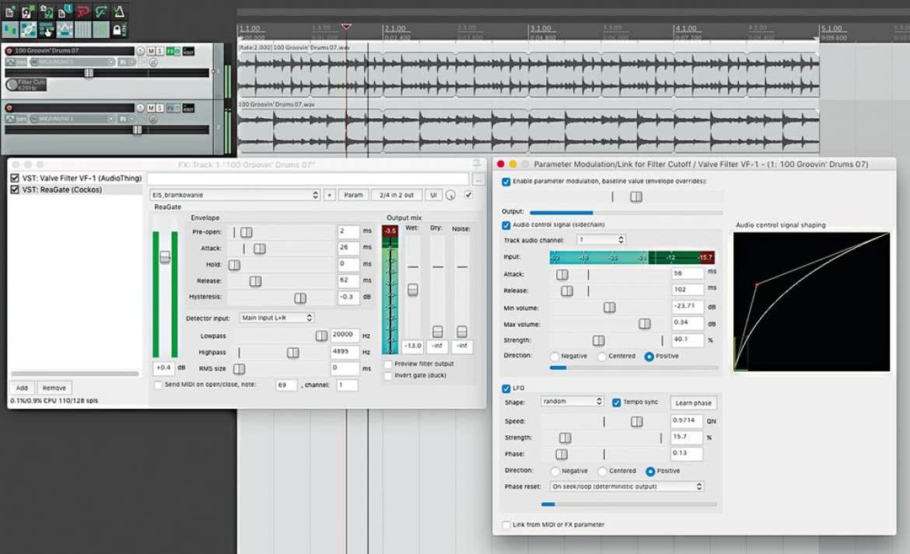The height and width of the screenshot is (554, 910).
Task: Open the Phase reset dropdown
Action: click(x=627, y=486)
